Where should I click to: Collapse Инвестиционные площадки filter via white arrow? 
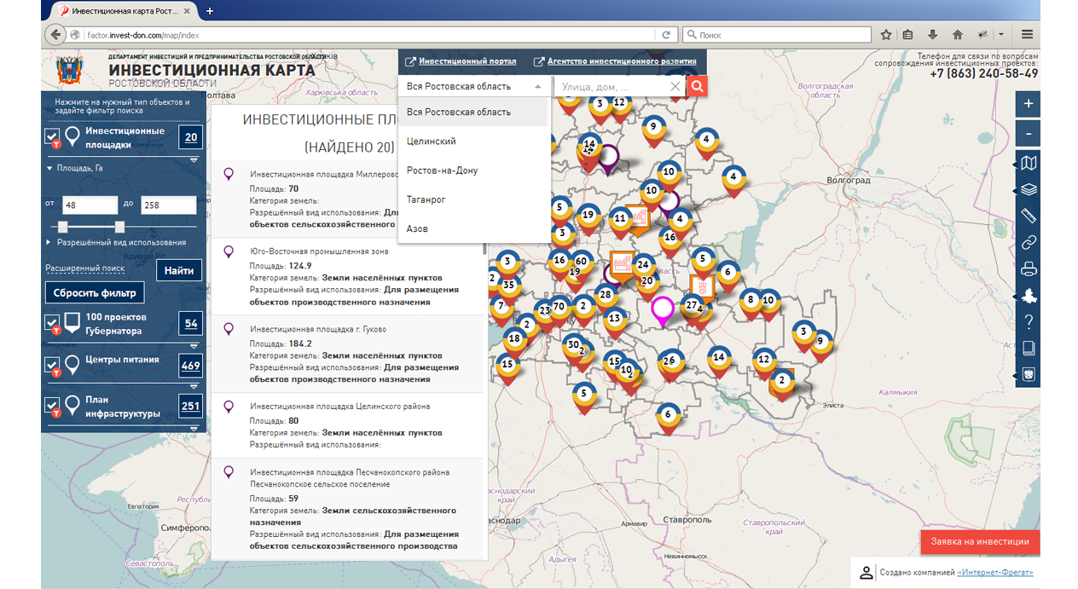tap(194, 159)
